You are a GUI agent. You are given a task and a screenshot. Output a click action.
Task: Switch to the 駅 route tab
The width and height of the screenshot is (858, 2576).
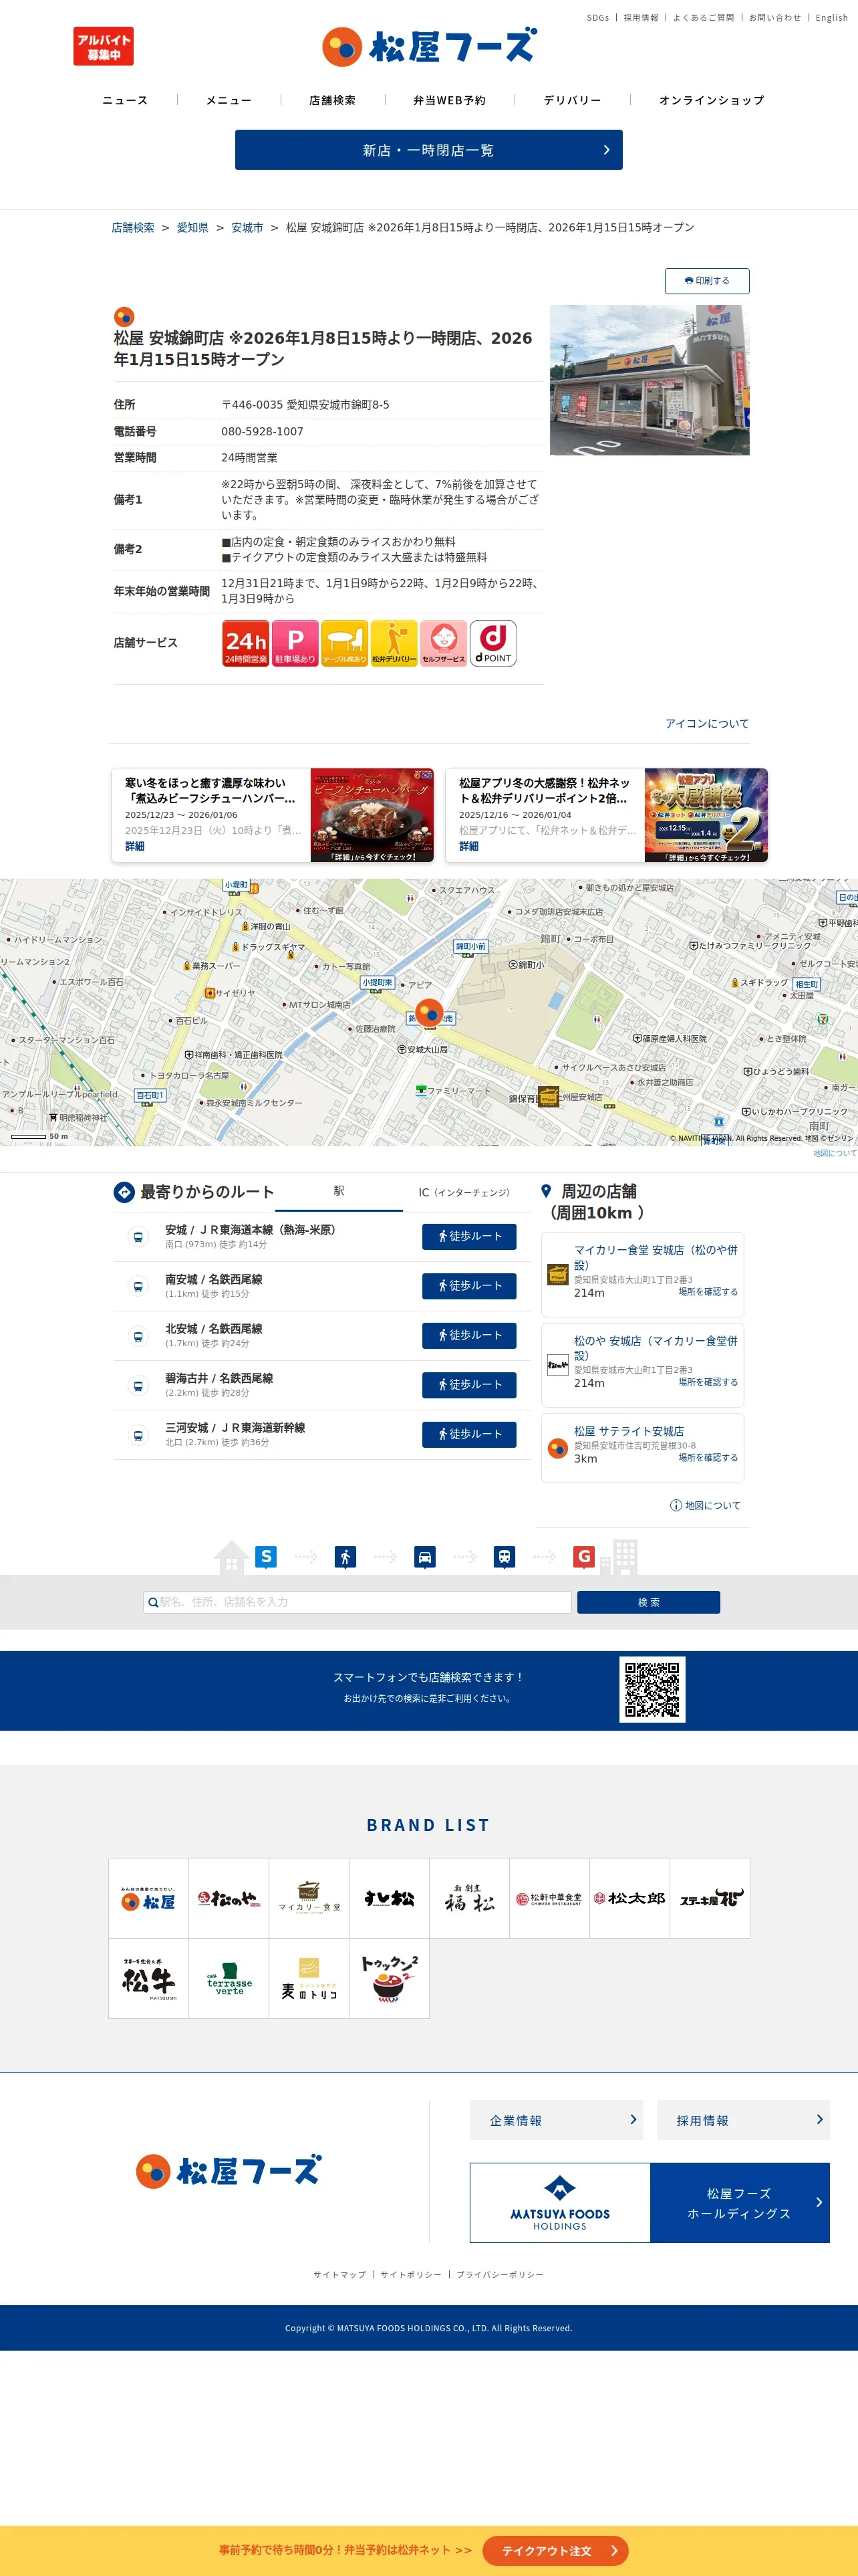339,1192
